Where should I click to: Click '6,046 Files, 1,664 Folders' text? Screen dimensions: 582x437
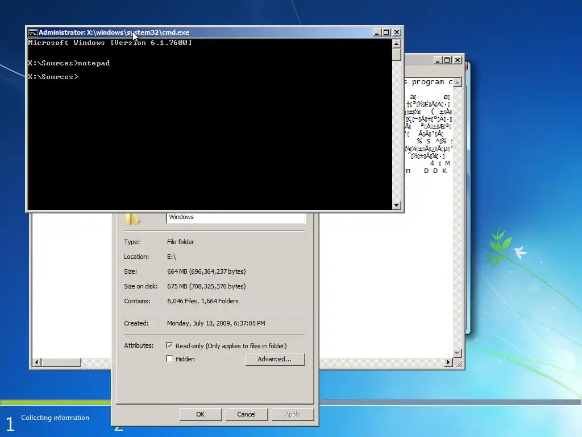tap(203, 302)
